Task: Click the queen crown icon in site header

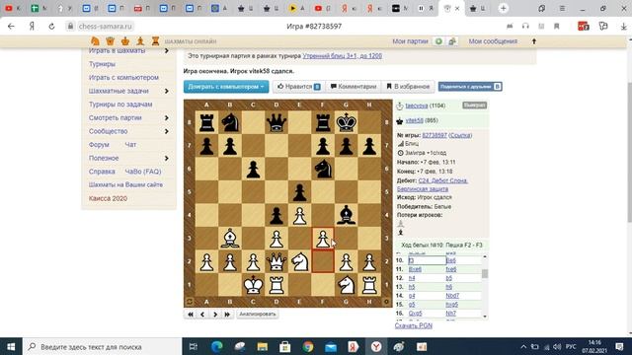Action: click(x=110, y=41)
